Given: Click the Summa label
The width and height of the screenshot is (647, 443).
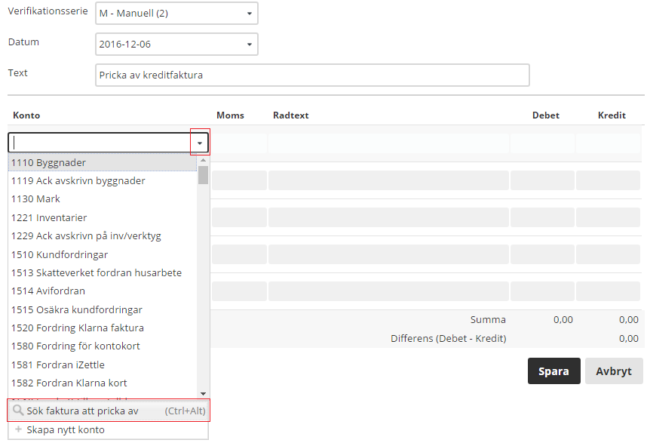Looking at the screenshot, I should tap(488, 319).
